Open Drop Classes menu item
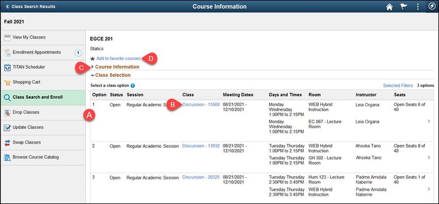 [43, 112]
